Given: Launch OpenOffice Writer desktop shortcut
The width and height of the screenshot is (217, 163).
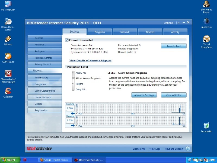Looking at the screenshot, I should tap(8, 24).
